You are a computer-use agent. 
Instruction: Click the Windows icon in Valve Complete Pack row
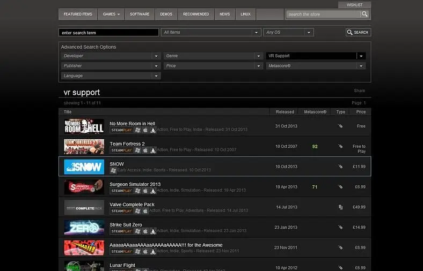click(x=137, y=210)
